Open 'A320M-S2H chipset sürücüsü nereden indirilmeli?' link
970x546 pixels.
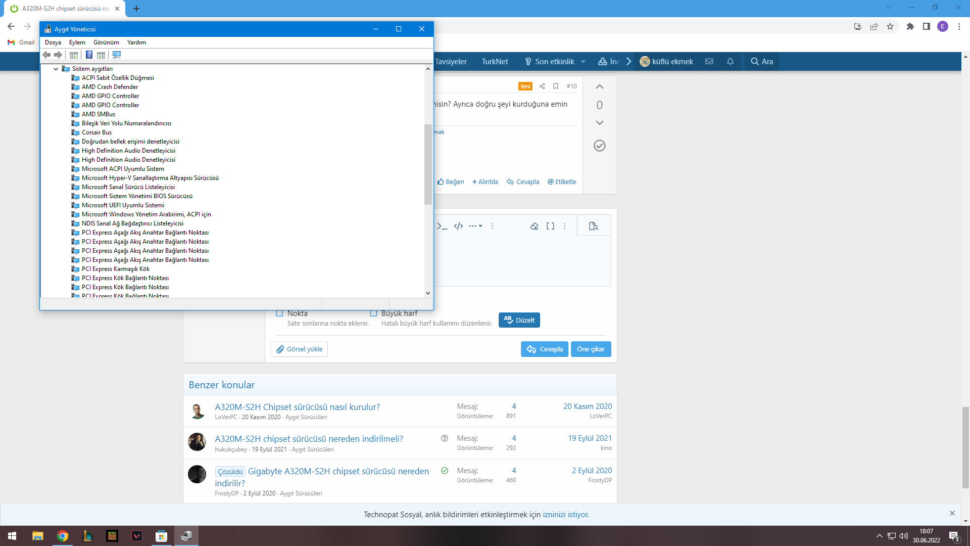click(309, 439)
